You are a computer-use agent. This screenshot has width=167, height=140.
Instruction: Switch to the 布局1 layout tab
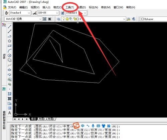click(42, 119)
